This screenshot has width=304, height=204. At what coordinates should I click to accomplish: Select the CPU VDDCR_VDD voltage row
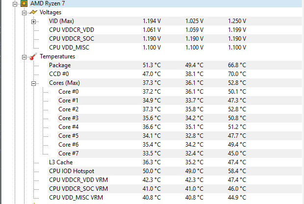(175, 30)
